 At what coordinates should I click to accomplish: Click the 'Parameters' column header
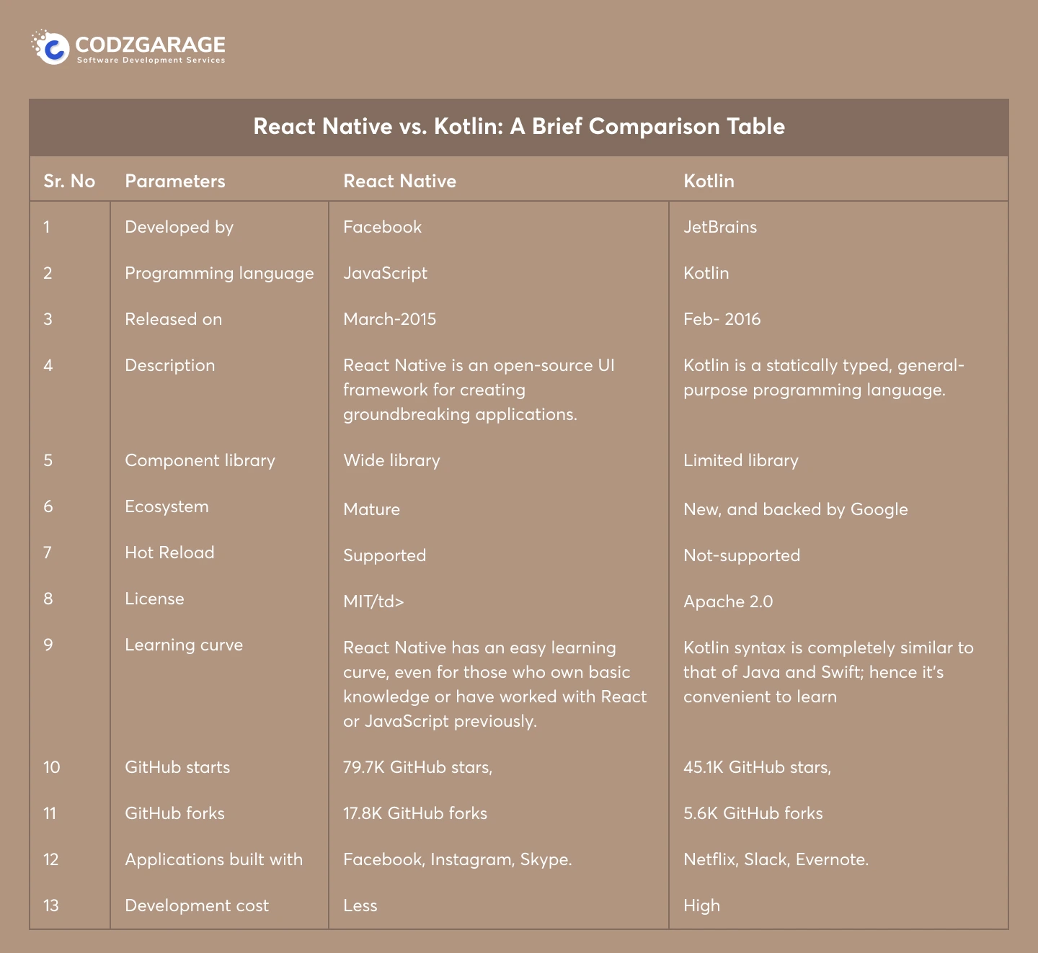click(x=175, y=181)
